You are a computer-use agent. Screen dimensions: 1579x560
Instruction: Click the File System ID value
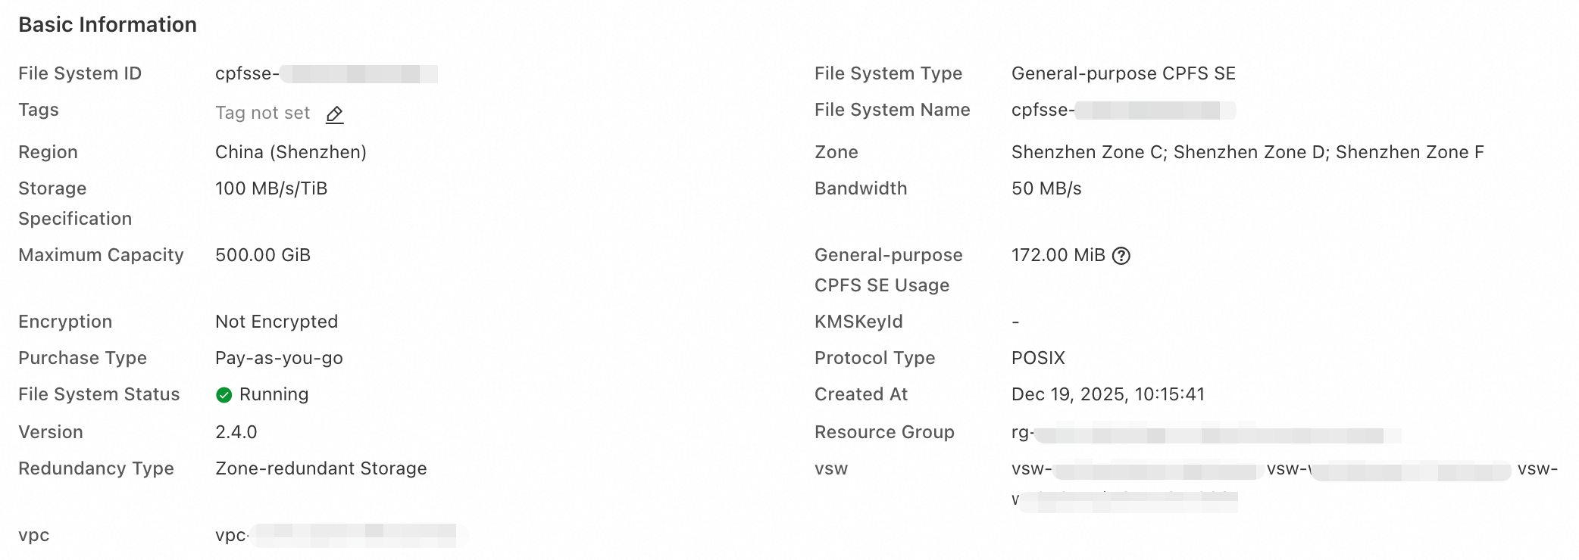[326, 73]
